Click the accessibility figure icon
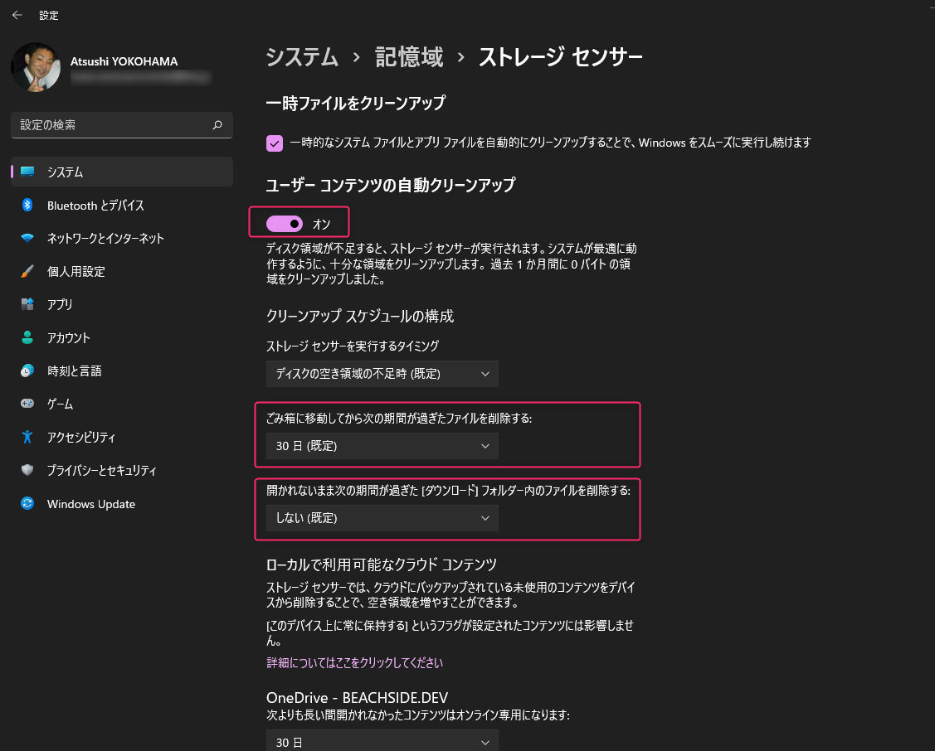Screen dimensions: 935x751 click(x=27, y=437)
